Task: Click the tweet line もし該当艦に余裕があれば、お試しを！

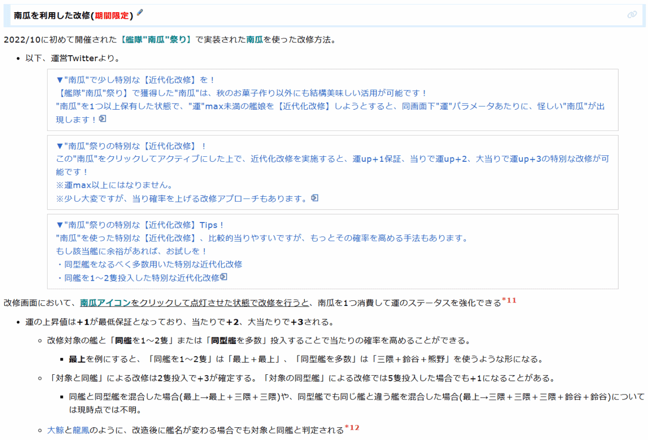Action: tap(131, 251)
